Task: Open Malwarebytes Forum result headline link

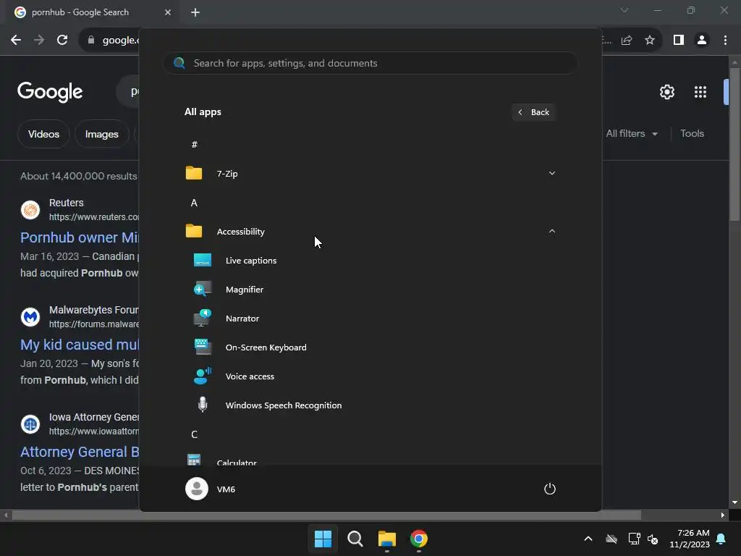Action: 80,345
